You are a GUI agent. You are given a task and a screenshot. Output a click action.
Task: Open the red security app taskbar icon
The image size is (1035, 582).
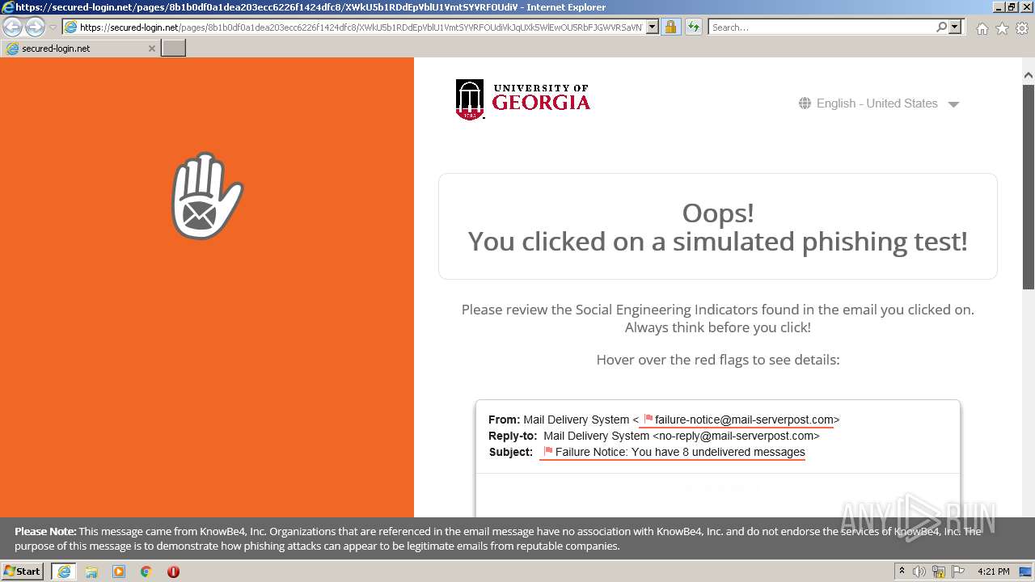[173, 571]
